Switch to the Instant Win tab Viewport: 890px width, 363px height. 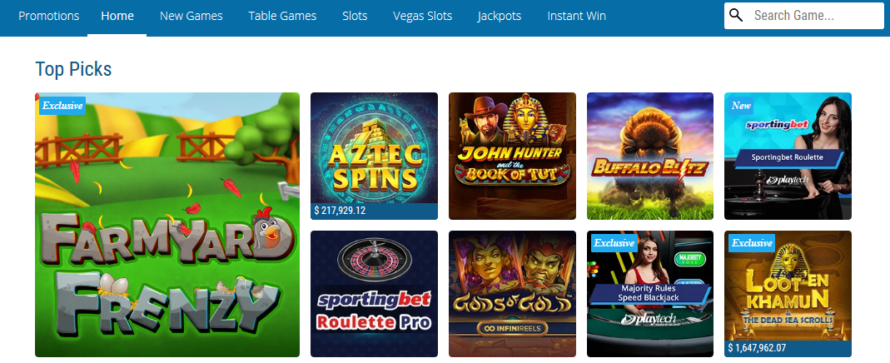click(x=577, y=16)
